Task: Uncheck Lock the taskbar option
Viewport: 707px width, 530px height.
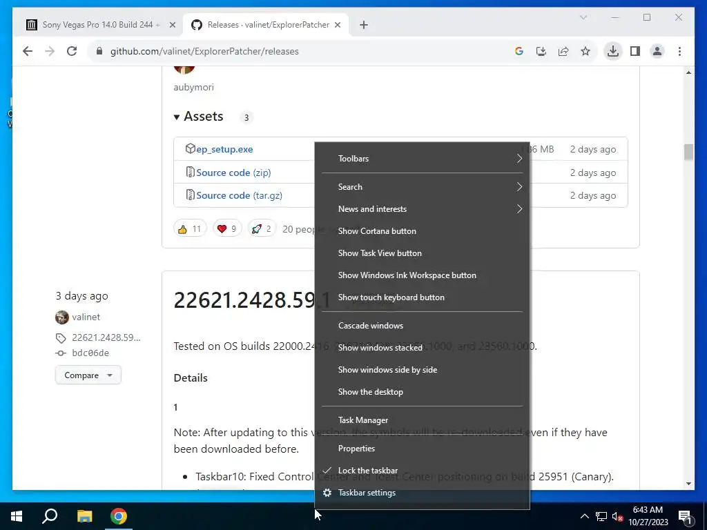Action: 422,471
